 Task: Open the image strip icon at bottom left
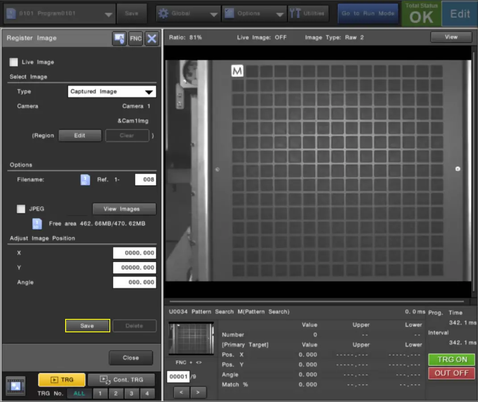pyautogui.click(x=16, y=386)
